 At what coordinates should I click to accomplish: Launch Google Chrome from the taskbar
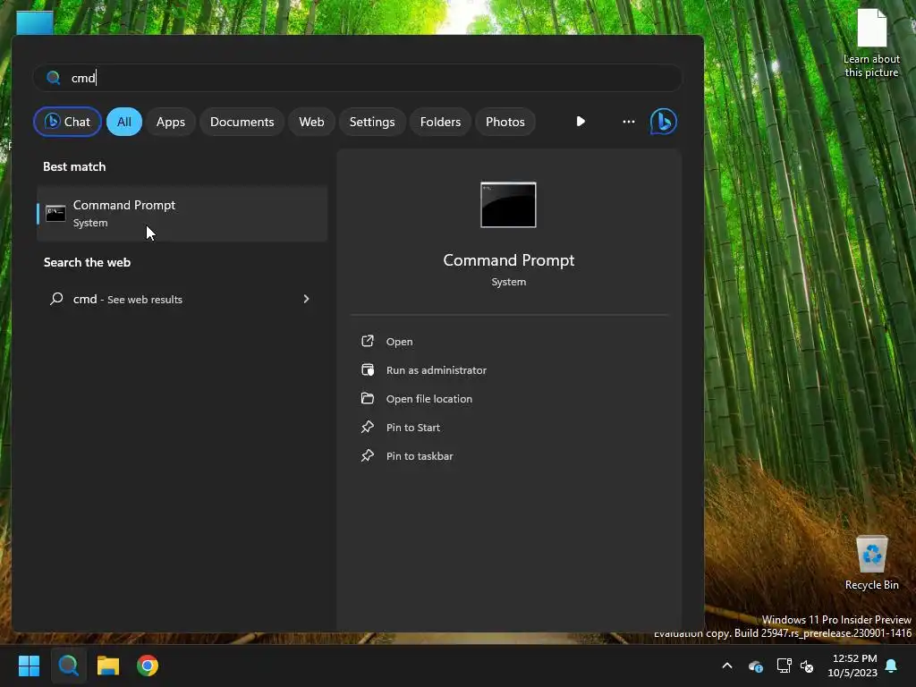click(148, 666)
